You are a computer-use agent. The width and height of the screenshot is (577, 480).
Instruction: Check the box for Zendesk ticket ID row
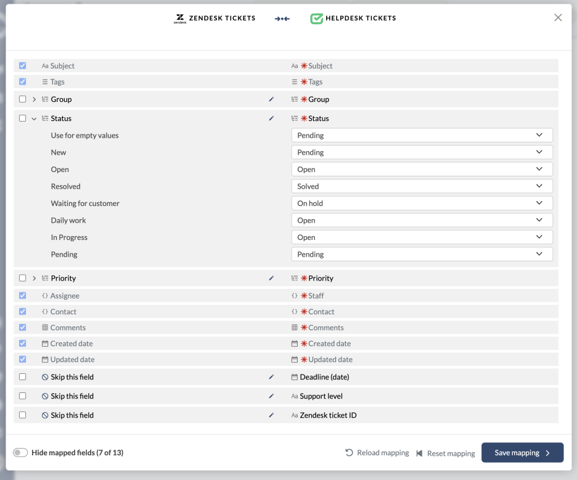[22, 415]
